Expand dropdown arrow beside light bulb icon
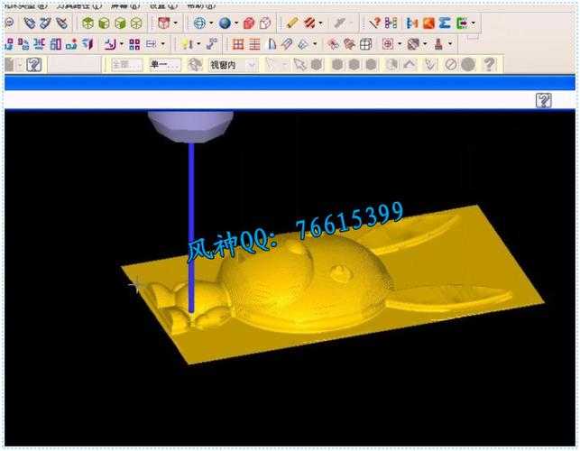Image resolution: width=580 pixels, height=451 pixels. [198, 44]
